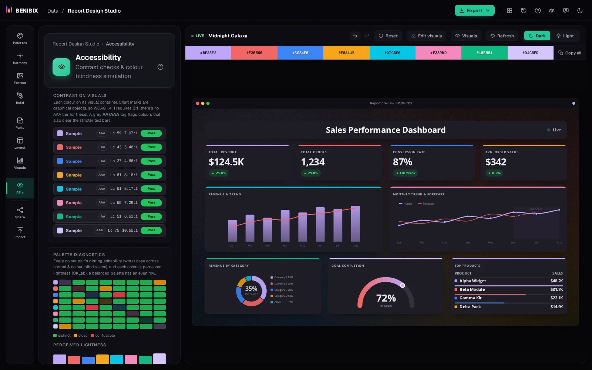Viewport: 592px width, 370px height.
Task: Open the Share sidebar icon
Action: pos(20,213)
